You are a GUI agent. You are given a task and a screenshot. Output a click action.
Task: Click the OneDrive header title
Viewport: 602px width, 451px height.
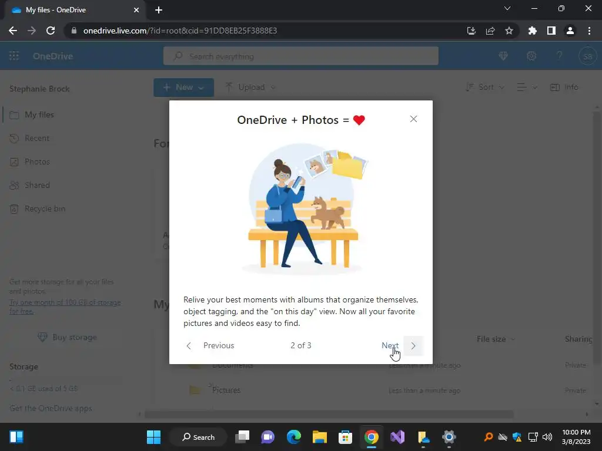[53, 56]
